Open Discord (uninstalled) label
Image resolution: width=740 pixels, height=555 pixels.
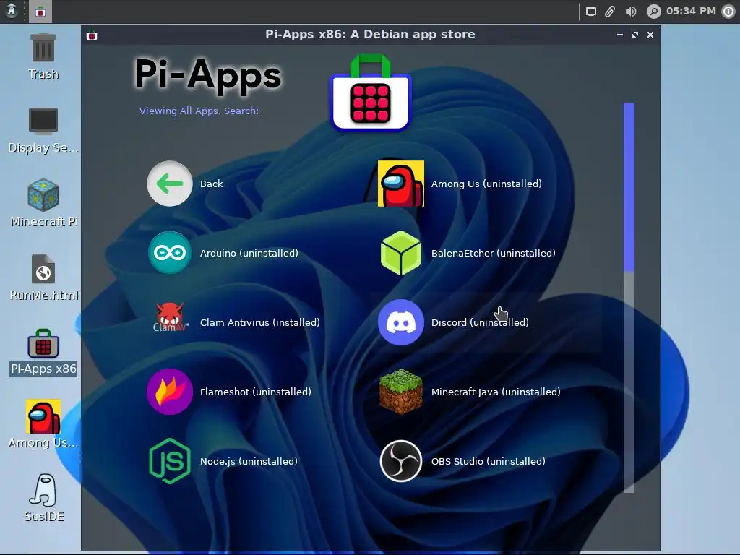(480, 322)
